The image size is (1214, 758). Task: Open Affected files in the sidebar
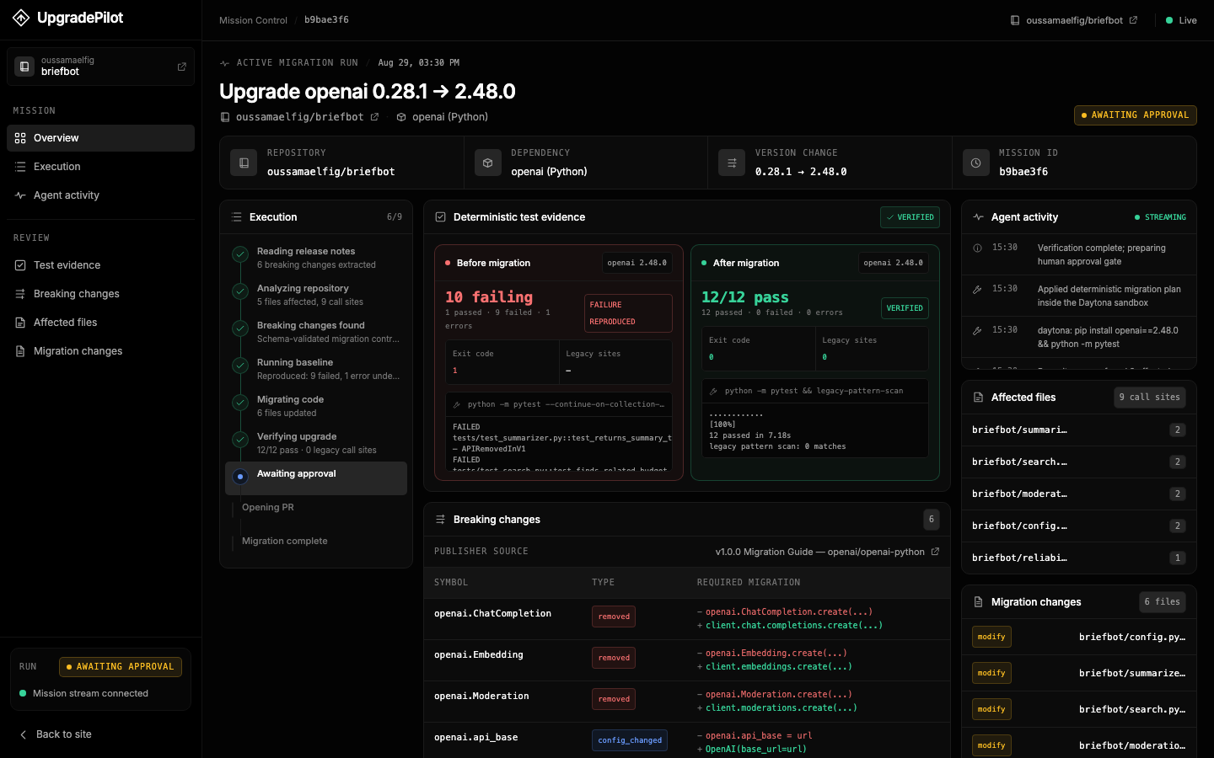(x=100, y=323)
